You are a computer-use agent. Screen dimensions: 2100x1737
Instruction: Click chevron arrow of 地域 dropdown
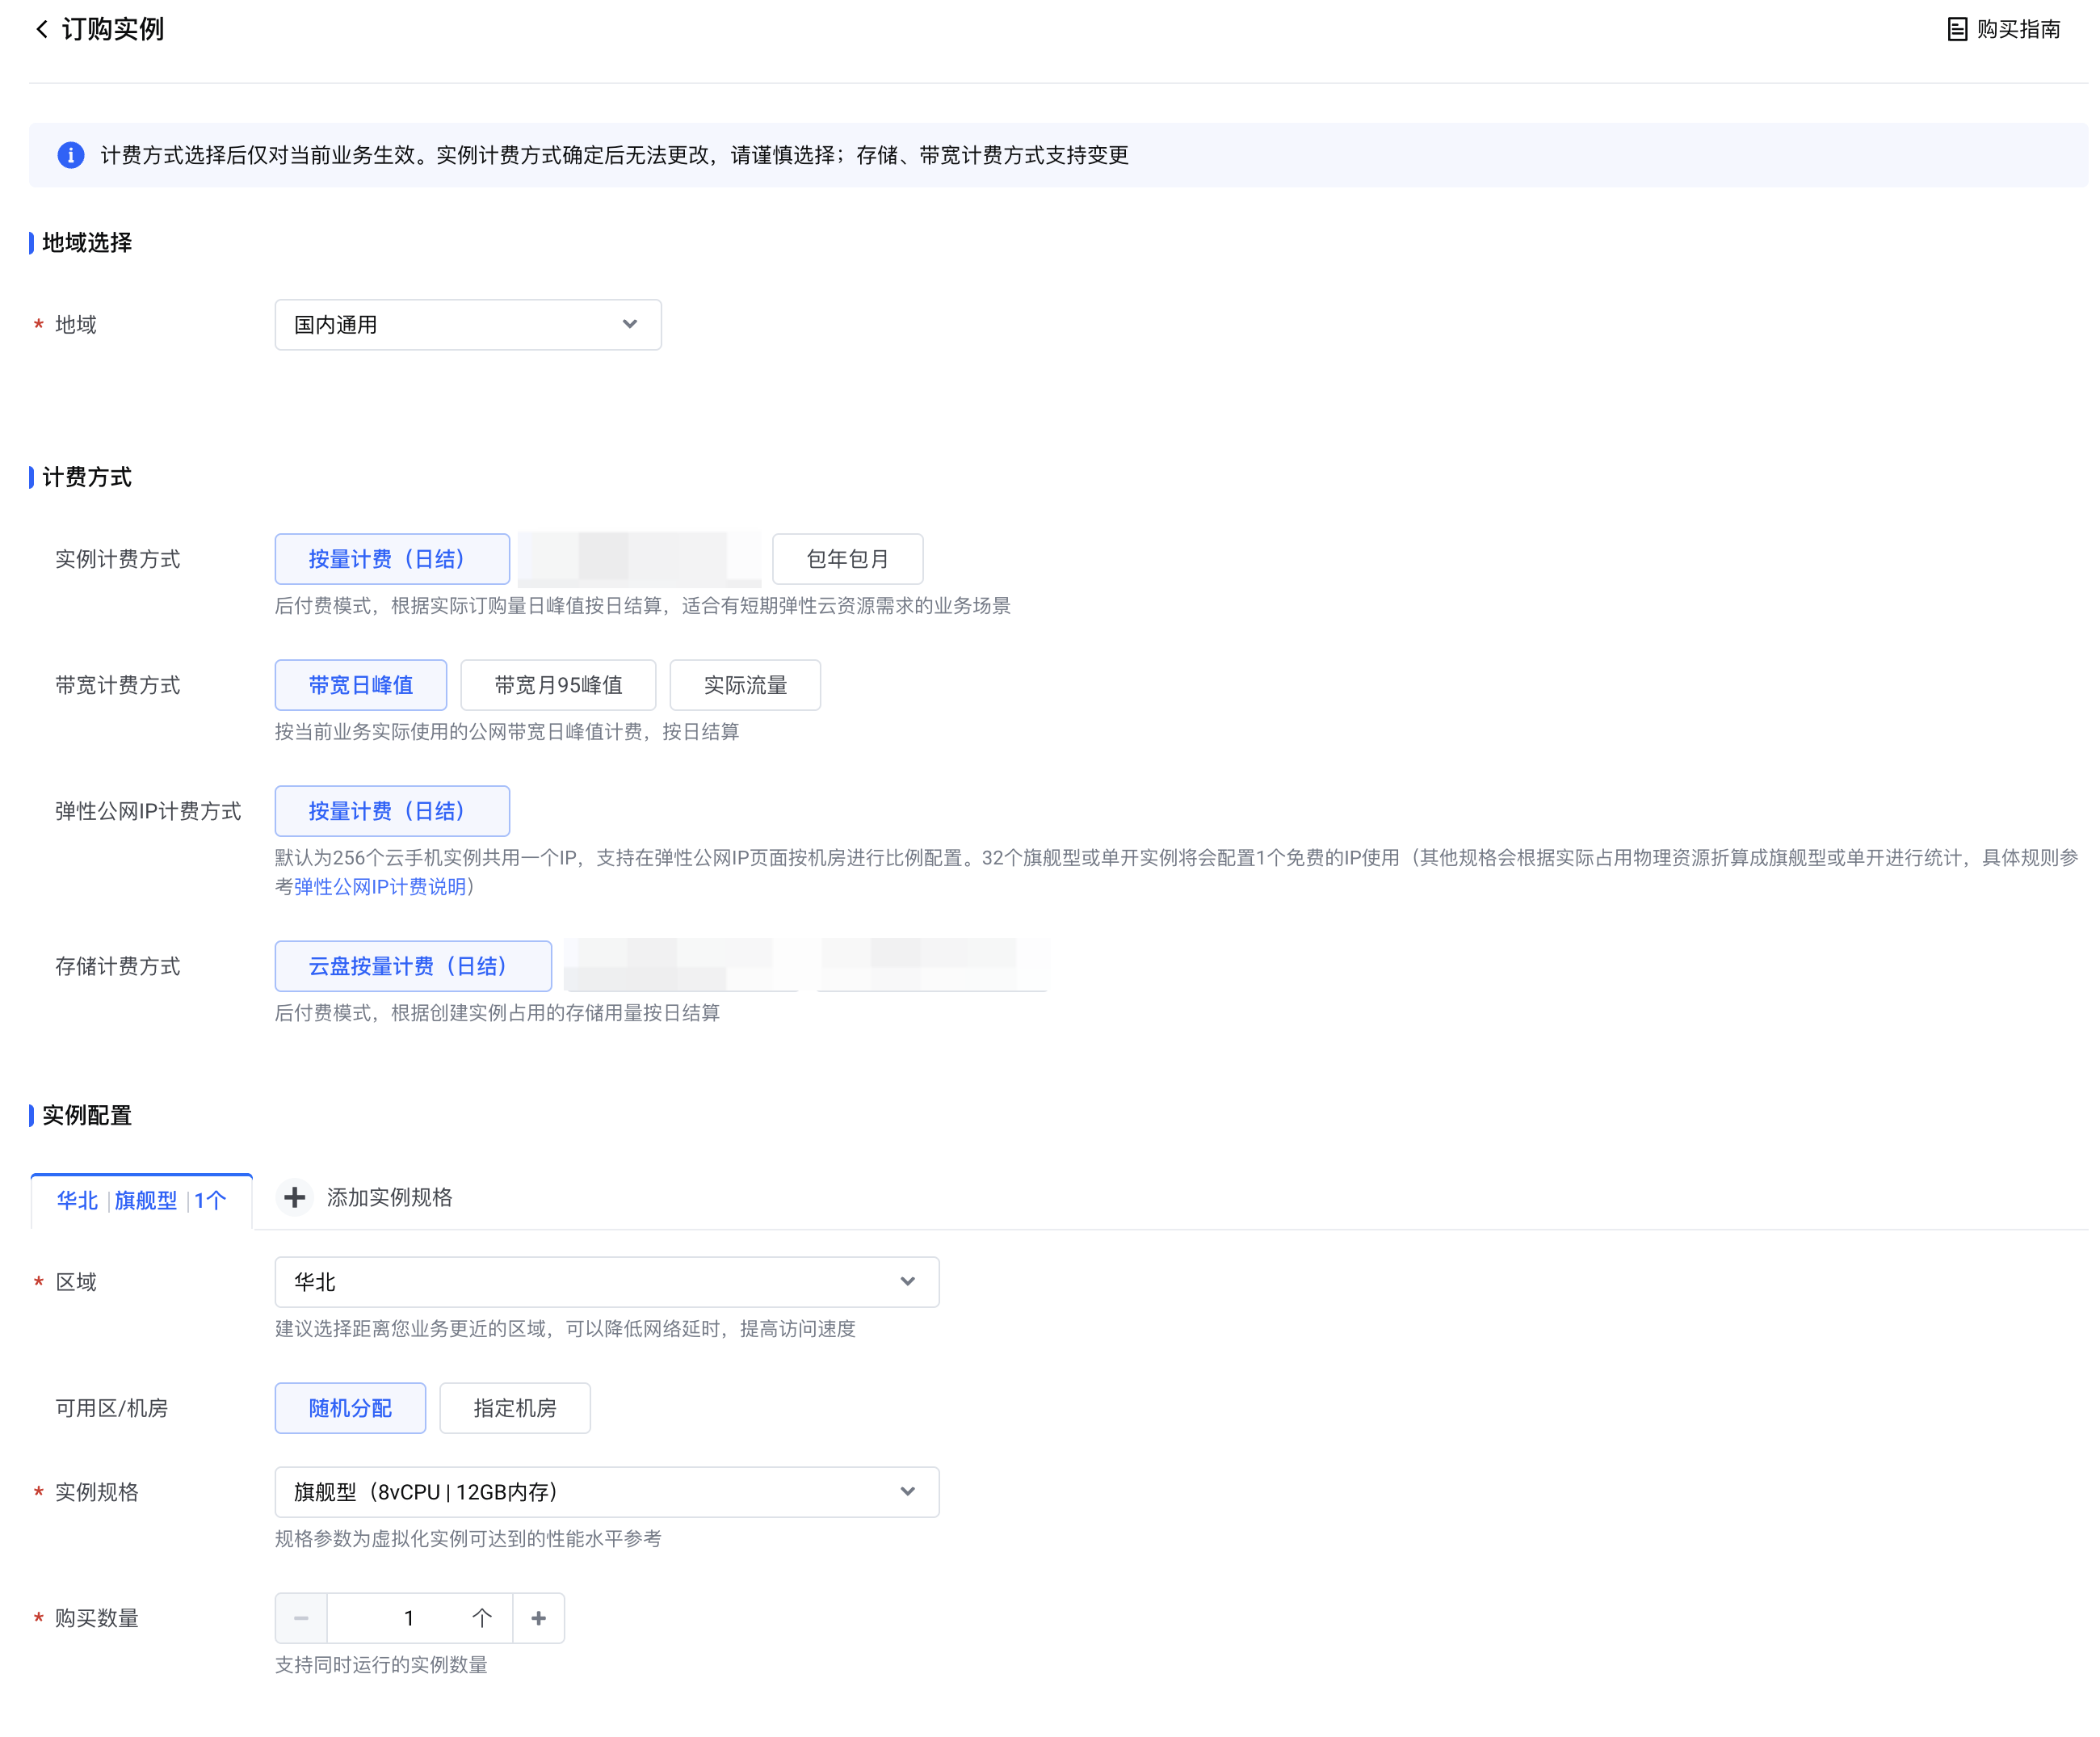(629, 324)
